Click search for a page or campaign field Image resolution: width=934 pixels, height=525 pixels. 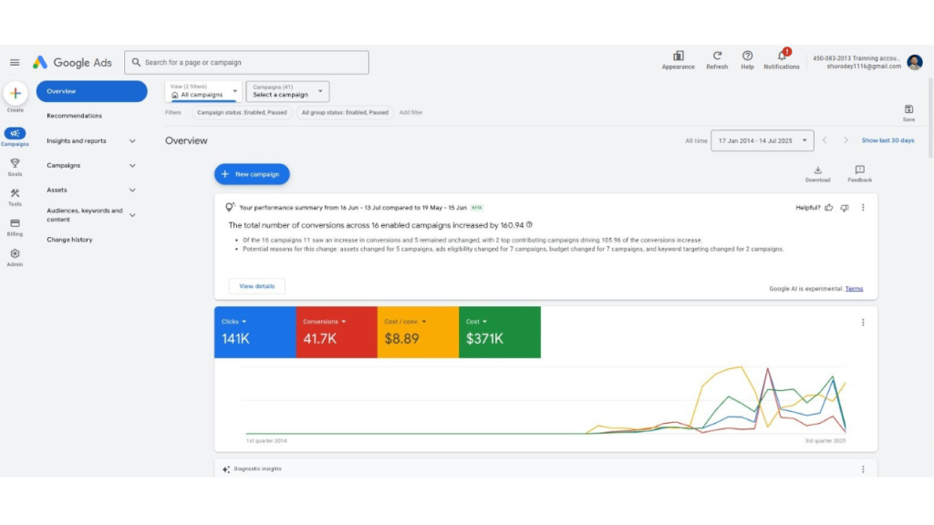click(246, 63)
